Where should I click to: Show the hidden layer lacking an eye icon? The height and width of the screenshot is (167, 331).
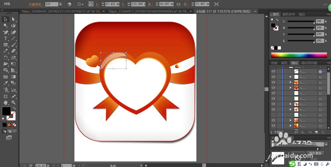point(273,115)
